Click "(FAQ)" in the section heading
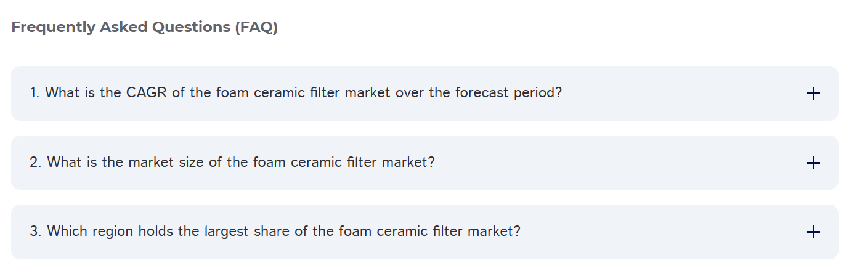Screen dimensions: 849x276 click(x=256, y=28)
